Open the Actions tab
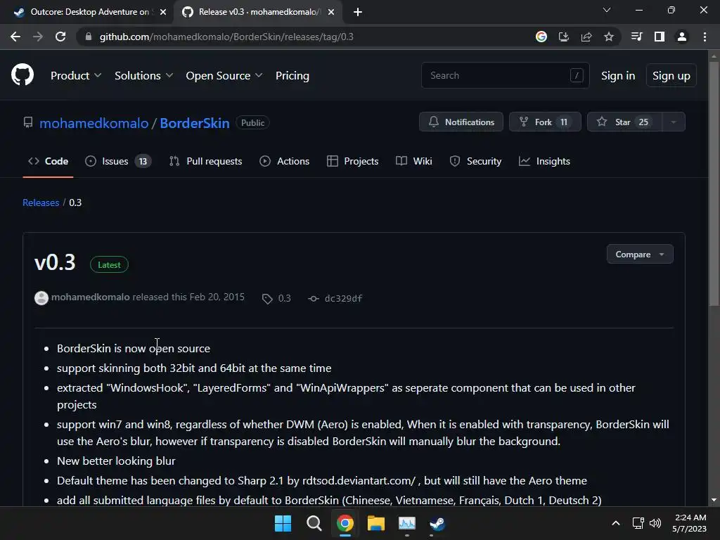 coord(285,161)
